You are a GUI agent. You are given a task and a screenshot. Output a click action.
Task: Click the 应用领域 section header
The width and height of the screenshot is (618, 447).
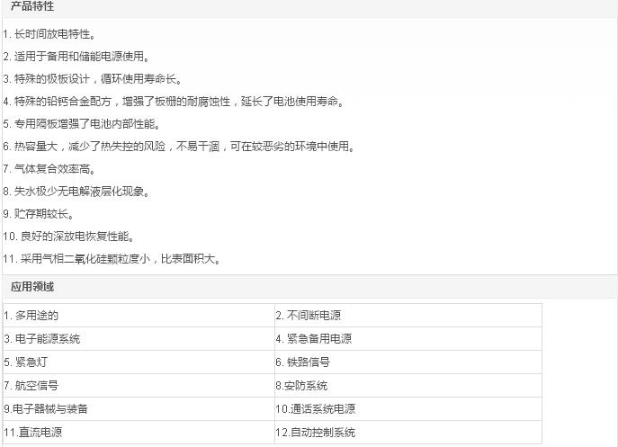(x=32, y=287)
